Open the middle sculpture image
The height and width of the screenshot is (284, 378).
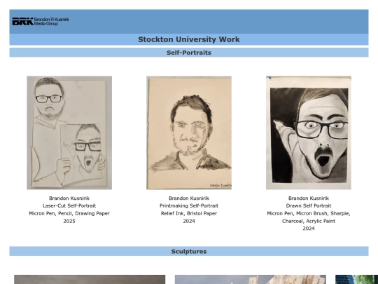[x=251, y=279]
